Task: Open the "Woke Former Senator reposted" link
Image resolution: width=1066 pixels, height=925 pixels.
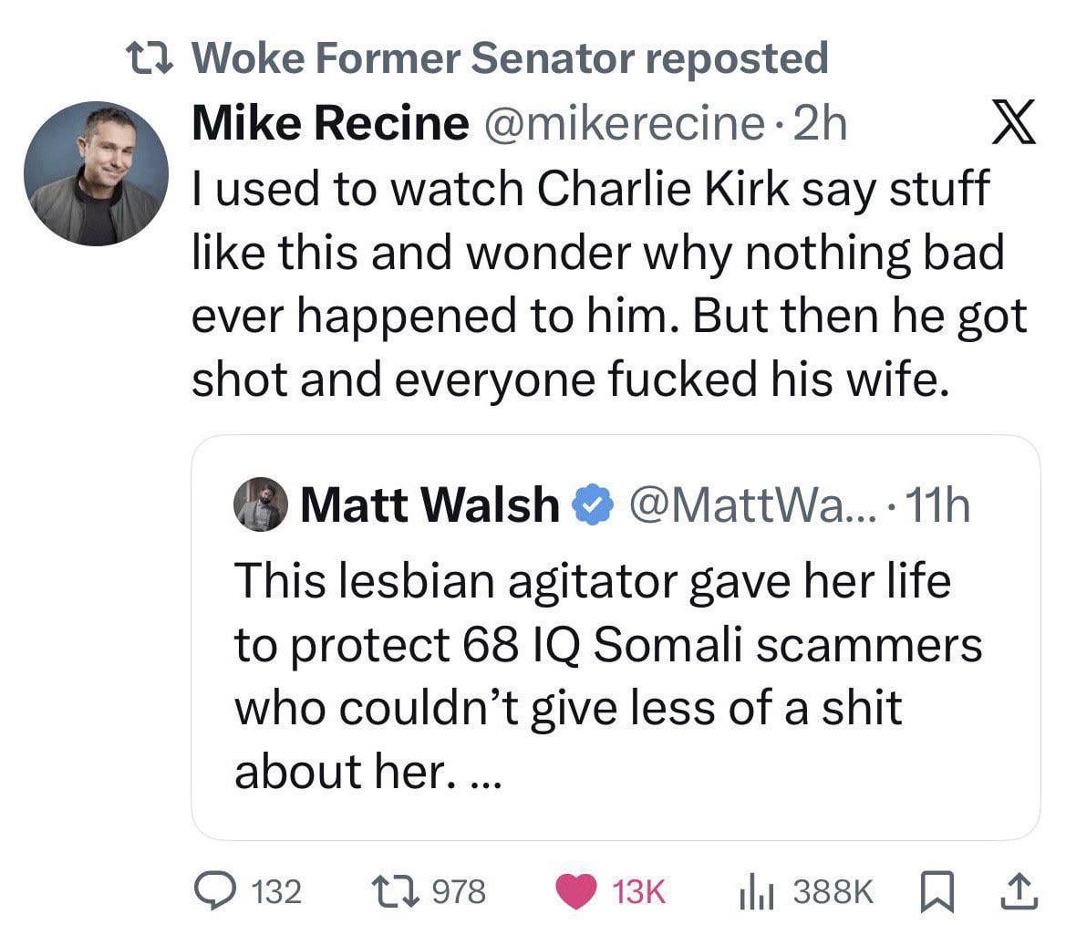Action: (x=512, y=59)
